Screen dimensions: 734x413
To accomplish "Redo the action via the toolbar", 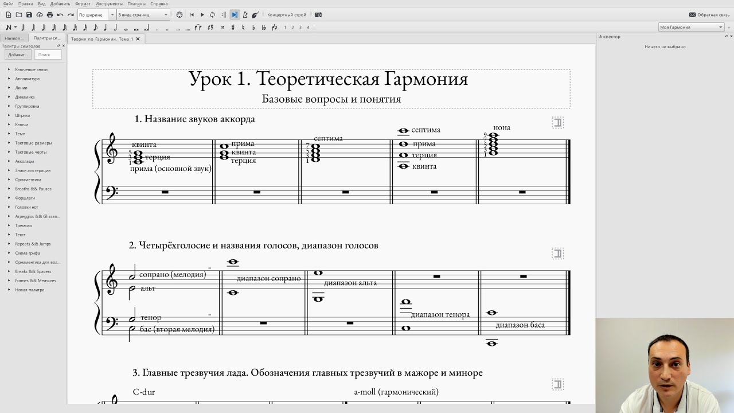I will coord(71,15).
